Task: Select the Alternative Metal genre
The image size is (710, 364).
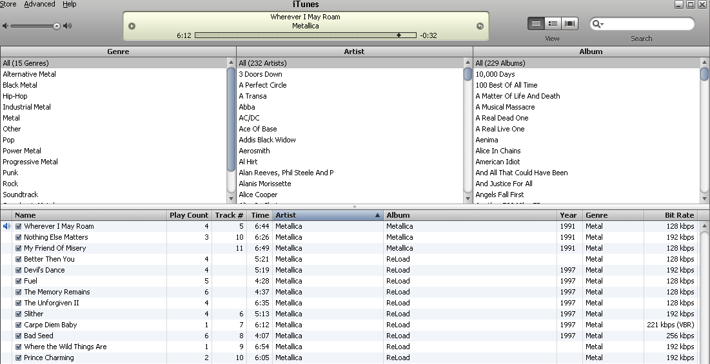Action: click(113, 74)
